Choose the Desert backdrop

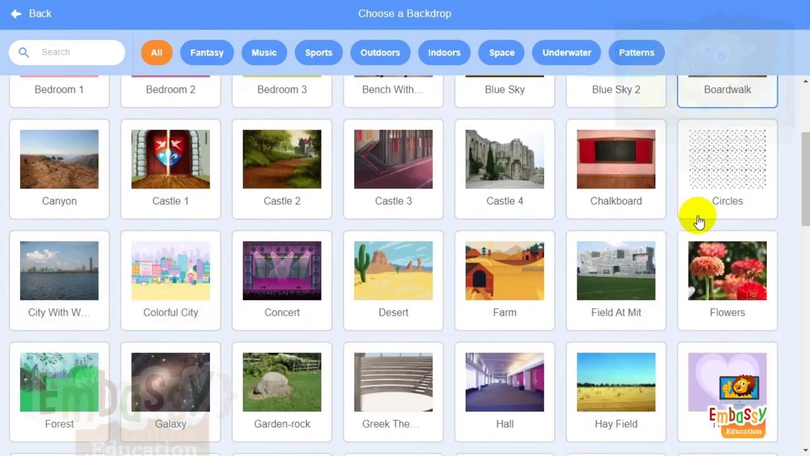394,271
